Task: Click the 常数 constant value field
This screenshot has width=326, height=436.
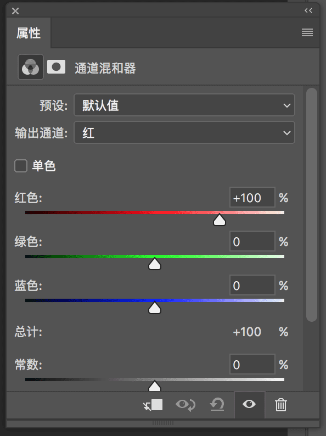Action: click(252, 364)
